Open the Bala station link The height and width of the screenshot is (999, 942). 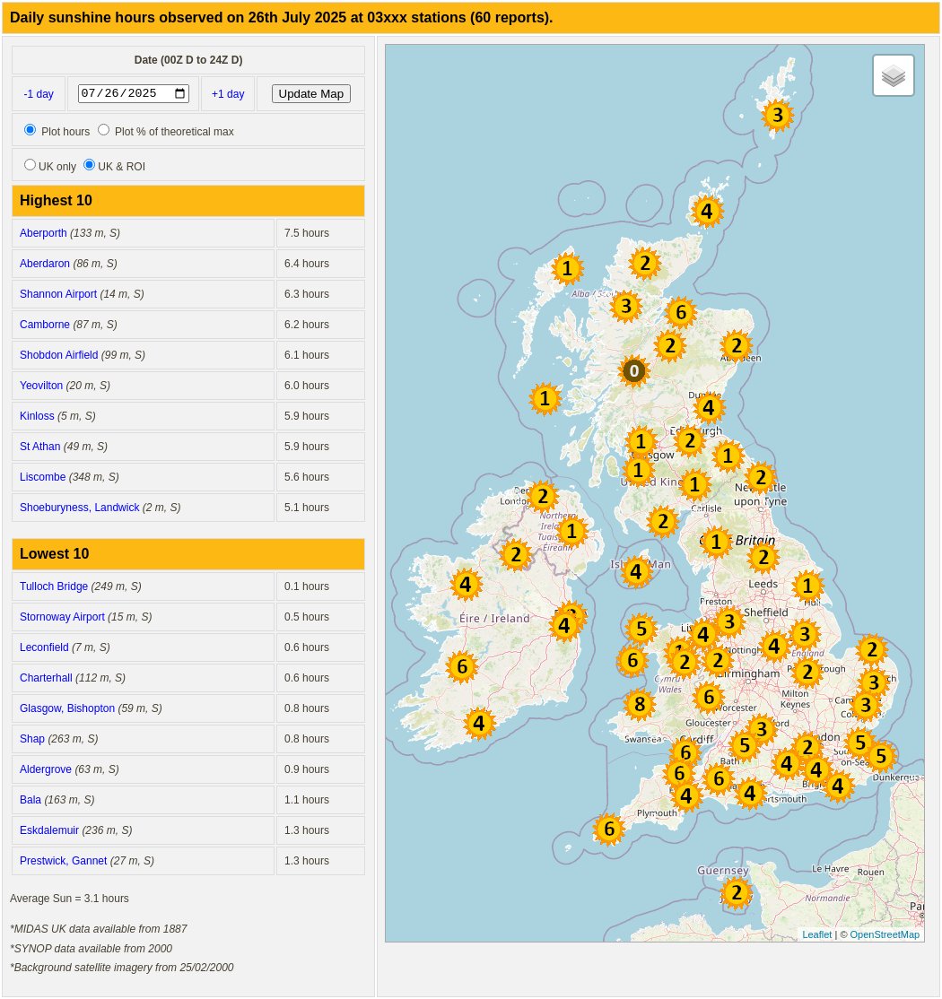click(x=31, y=801)
